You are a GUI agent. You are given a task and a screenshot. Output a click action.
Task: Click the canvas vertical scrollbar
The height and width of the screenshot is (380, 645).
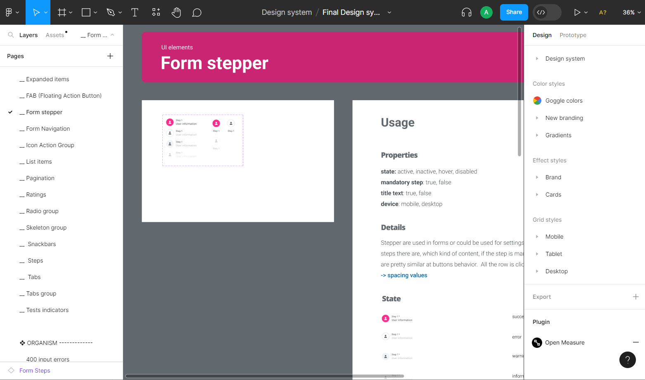519,91
